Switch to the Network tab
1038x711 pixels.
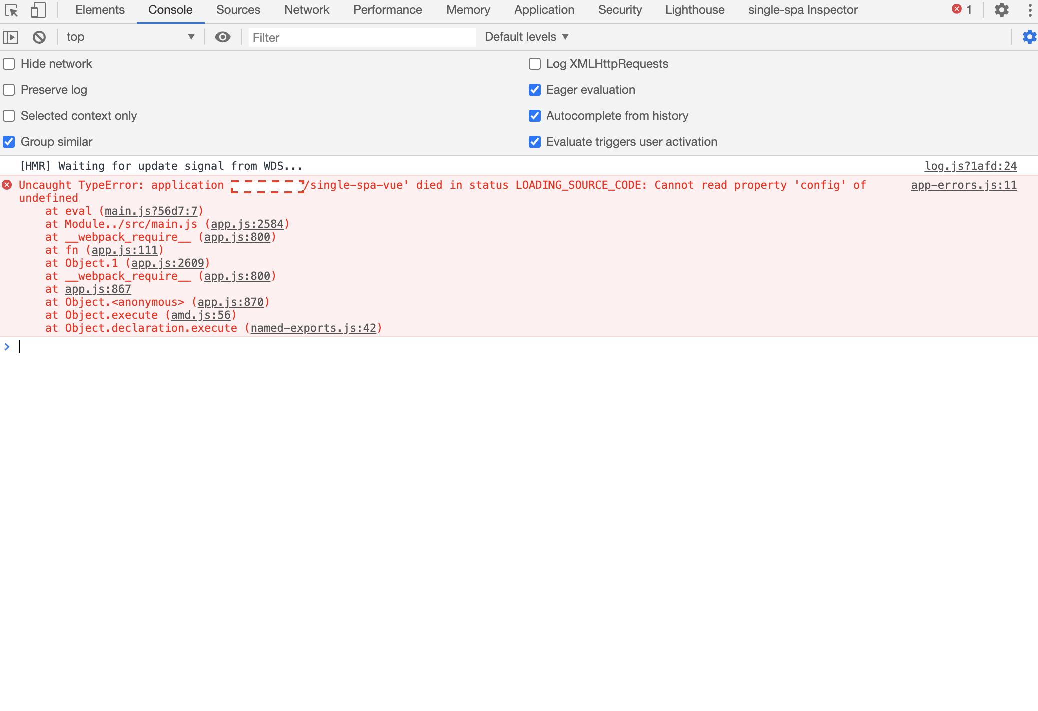(x=306, y=10)
